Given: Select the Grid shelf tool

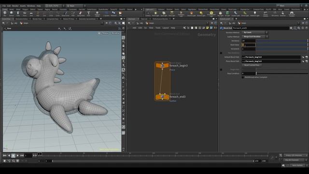Looking at the screenshot, I should coord(31,14).
